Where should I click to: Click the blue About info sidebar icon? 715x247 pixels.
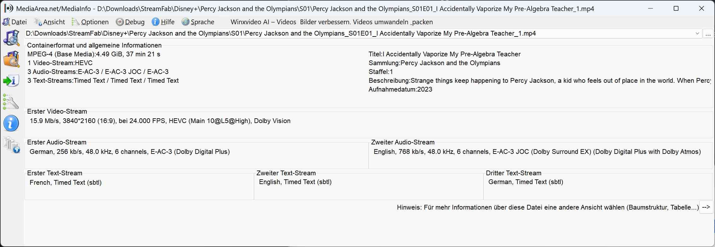[11, 123]
